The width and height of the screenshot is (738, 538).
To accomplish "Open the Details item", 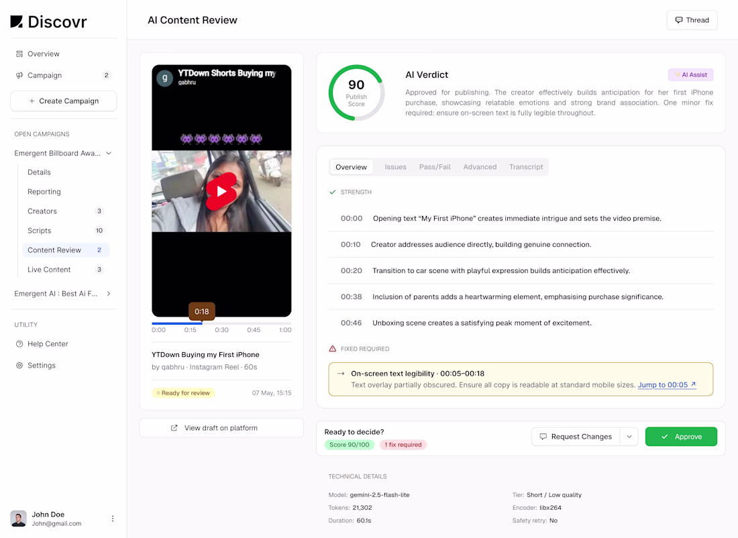I will click(39, 172).
